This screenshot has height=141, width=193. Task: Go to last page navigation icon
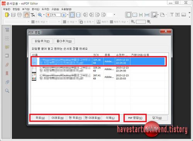point(104,15)
